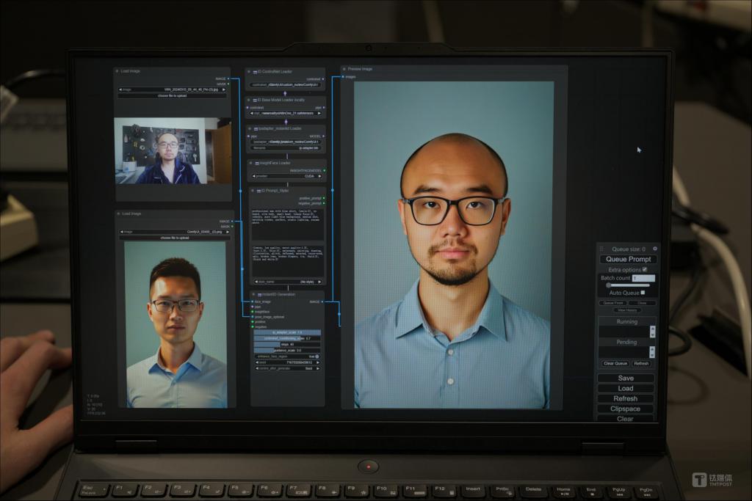The height and width of the screenshot is (501, 752).
Task: Save the workflow
Action: tap(626, 378)
